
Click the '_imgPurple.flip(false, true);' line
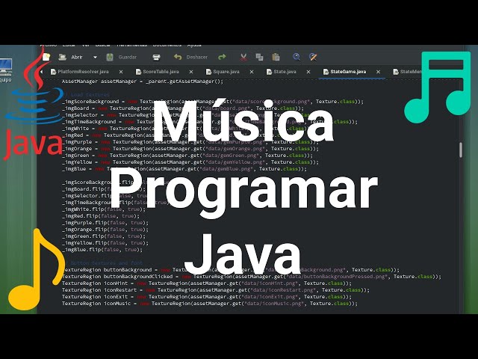105,223
